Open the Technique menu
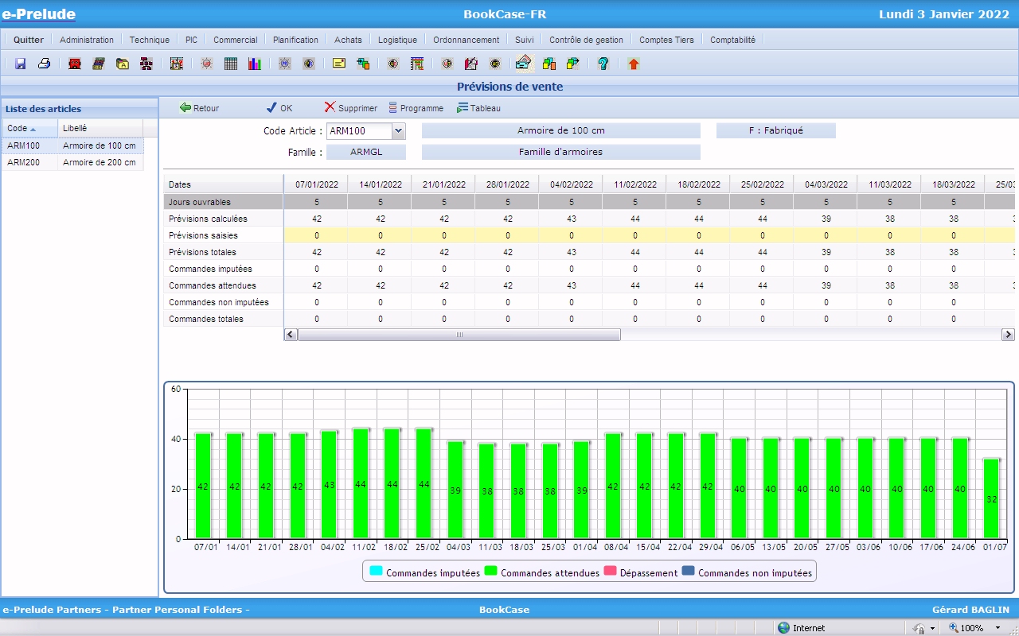The height and width of the screenshot is (636, 1019). [x=150, y=40]
